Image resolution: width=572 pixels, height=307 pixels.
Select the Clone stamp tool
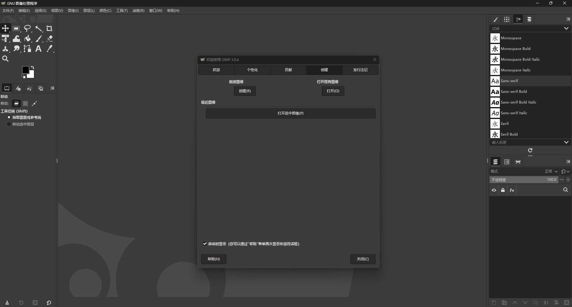coord(5,49)
